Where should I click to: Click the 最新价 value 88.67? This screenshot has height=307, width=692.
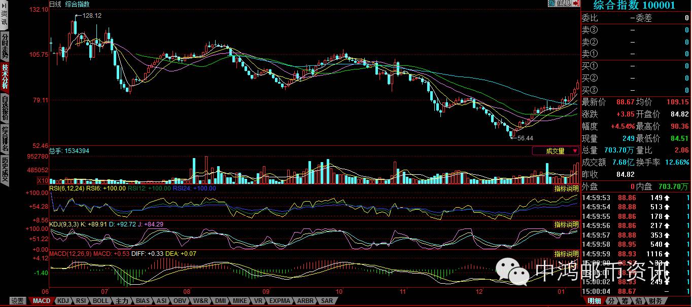tap(625, 102)
